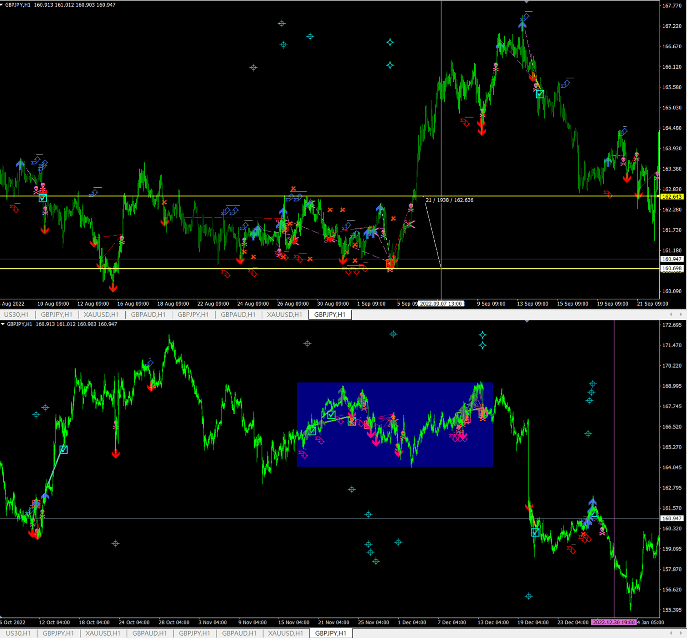Click the cyan checkmark box near 12 Oct in lower chart
Viewport: 687px width, 638px height.
click(x=64, y=450)
